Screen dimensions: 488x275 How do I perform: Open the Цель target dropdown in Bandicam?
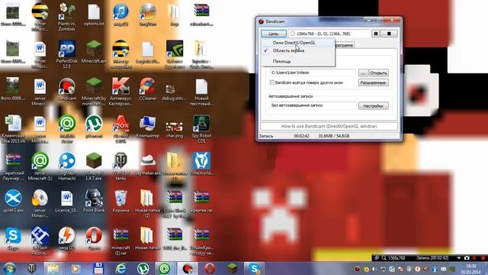273,34
